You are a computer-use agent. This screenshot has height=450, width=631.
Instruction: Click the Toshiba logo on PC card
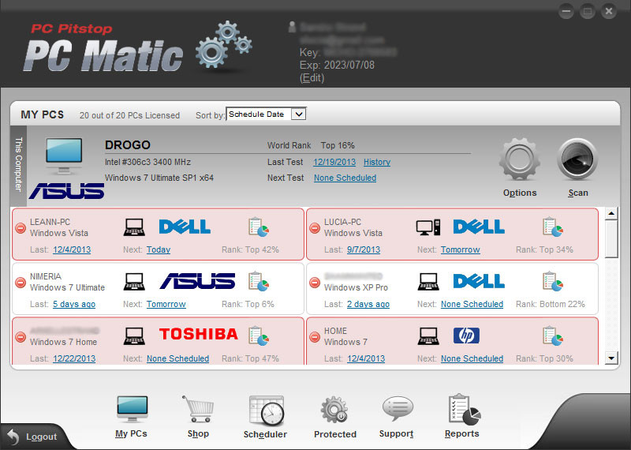(199, 334)
